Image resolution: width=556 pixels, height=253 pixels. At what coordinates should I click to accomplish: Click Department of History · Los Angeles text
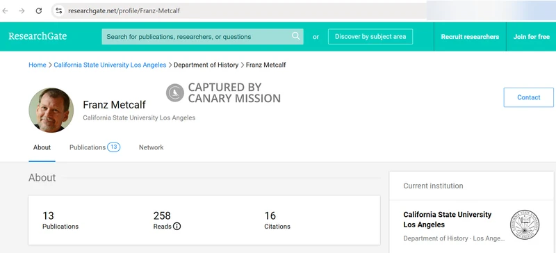click(x=454, y=238)
